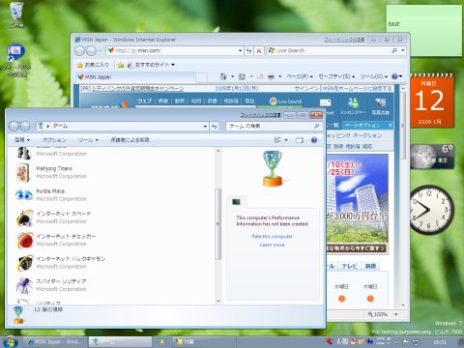The height and width of the screenshot is (348, 464).
Task: Open the Options menu in Games toolbar
Action: click(54, 140)
